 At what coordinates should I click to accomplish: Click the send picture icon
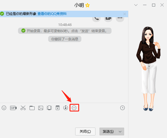click(41, 108)
